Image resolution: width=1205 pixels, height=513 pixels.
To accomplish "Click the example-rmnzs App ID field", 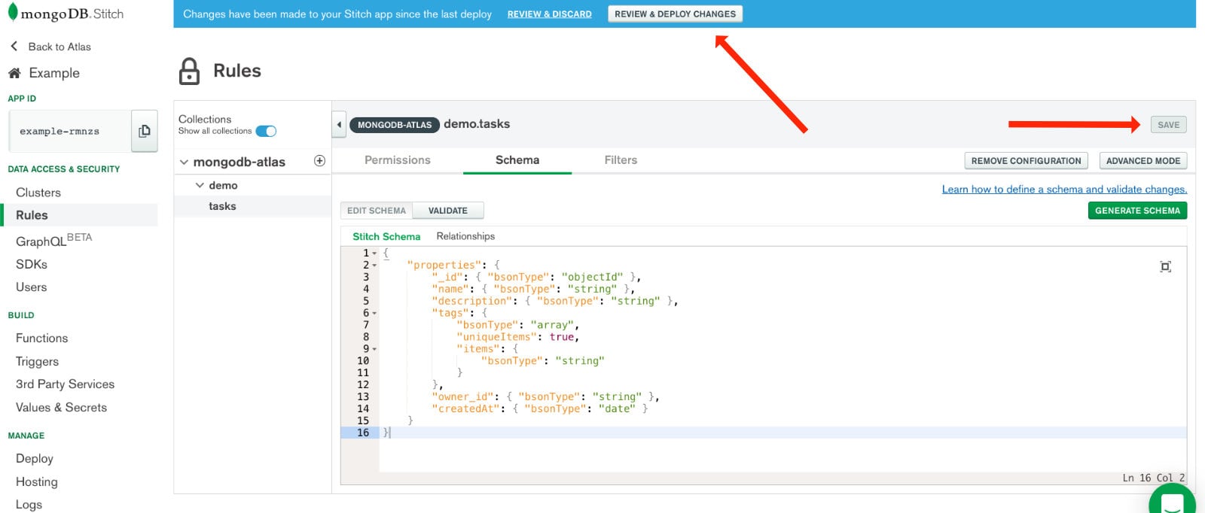I will click(x=70, y=131).
